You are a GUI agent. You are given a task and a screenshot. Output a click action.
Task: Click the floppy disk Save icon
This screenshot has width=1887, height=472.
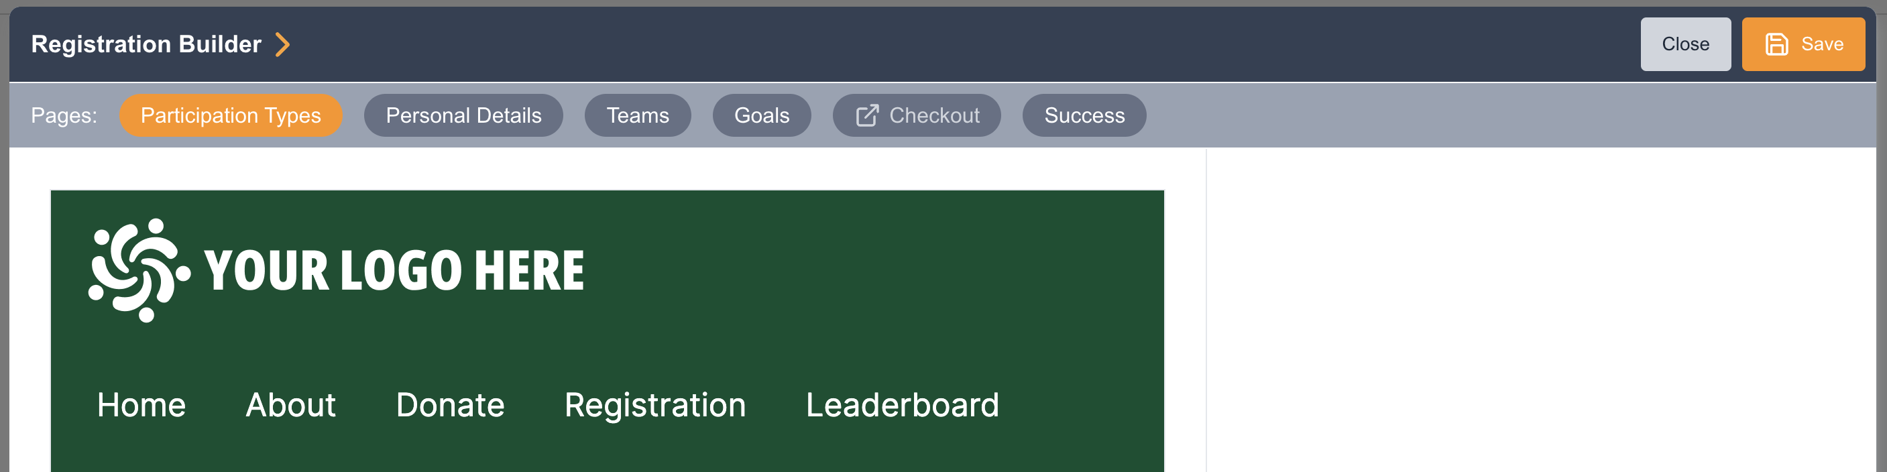click(1776, 45)
